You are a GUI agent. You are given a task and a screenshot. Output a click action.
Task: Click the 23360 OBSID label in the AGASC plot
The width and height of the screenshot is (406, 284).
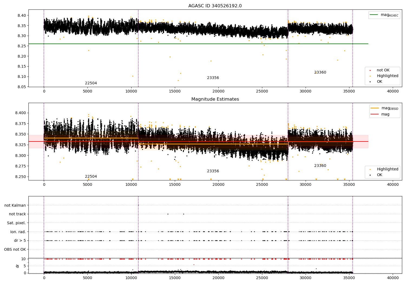tap(320, 72)
